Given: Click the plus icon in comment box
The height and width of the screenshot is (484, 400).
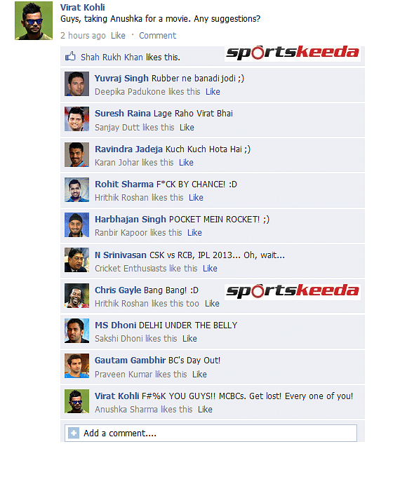Looking at the screenshot, I should click(x=74, y=433).
